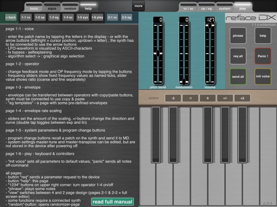The height and width of the screenshot is (207, 277).
Task: Click the volume slider handle
Action: tap(210, 26)
